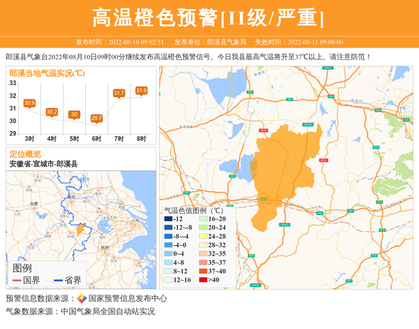Pick the -4~0 legend color swatch

(168, 244)
